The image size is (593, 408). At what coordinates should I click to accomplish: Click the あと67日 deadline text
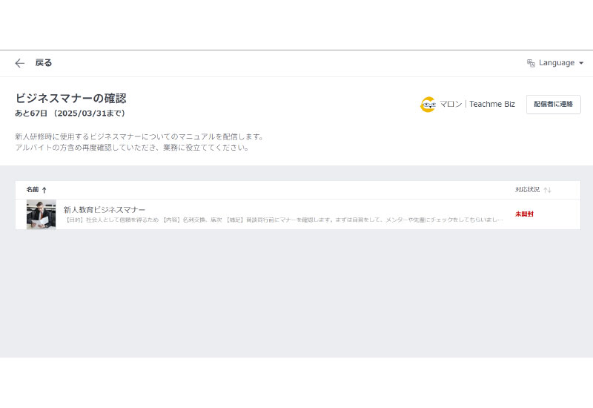click(x=70, y=113)
